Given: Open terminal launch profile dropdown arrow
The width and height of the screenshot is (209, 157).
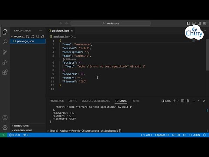Looking at the screenshot, I should 178,101.
